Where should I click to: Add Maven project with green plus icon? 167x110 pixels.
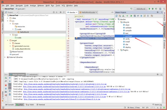click(x=127, y=16)
